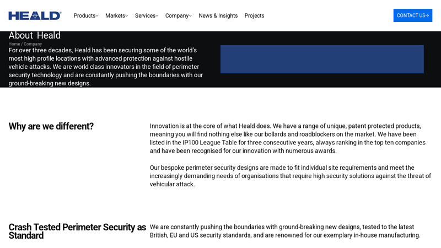Click the 'Innovation is at the core' paragraph

290,138
